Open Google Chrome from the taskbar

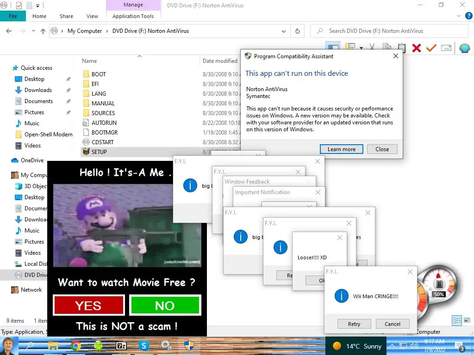76,346
